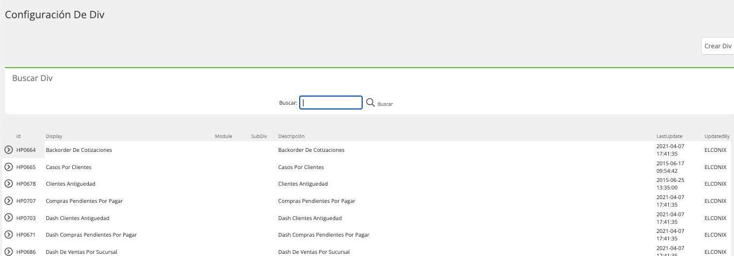734x256 pixels.
Task: Select the HP0678 id cell
Action: pos(26,184)
